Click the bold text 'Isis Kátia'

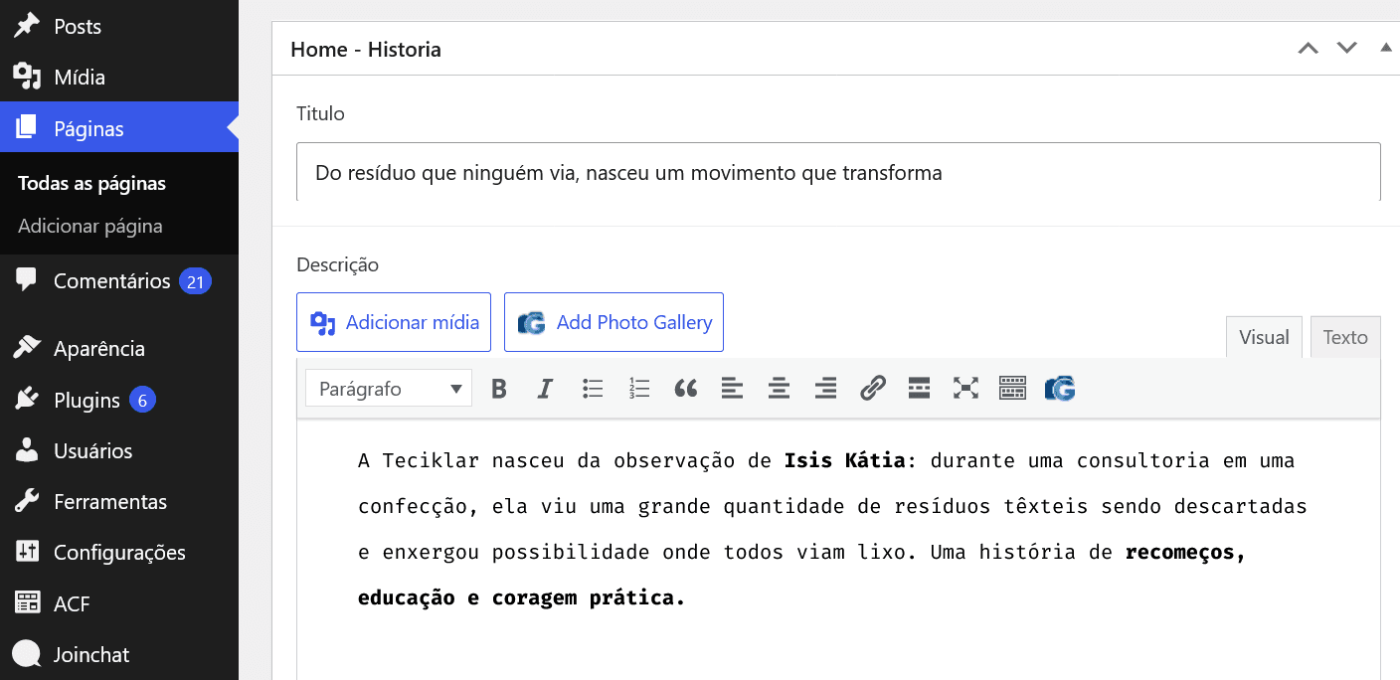844,460
